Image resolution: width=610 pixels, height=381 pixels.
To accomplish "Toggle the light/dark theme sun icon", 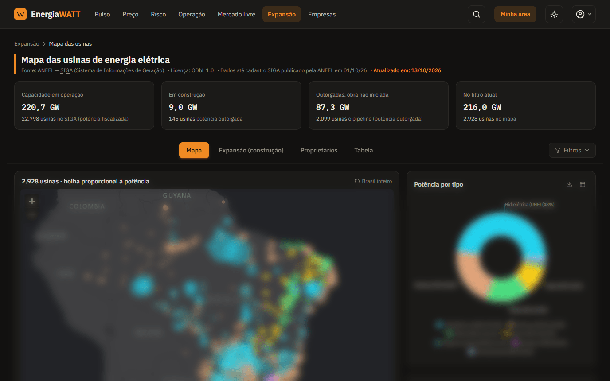I will (554, 14).
